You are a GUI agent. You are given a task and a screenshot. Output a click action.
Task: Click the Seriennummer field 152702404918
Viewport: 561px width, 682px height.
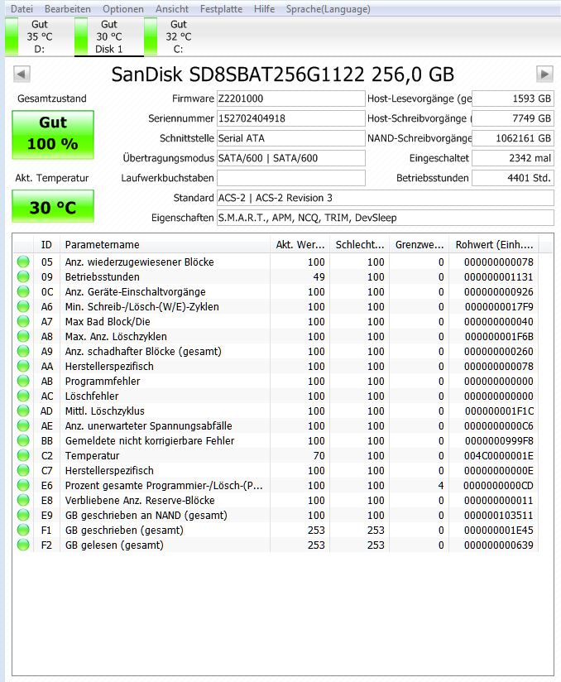click(291, 118)
